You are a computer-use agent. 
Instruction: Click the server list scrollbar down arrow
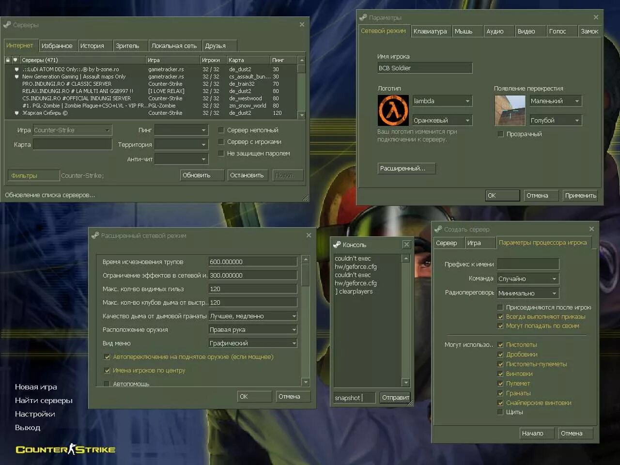pyautogui.click(x=302, y=115)
